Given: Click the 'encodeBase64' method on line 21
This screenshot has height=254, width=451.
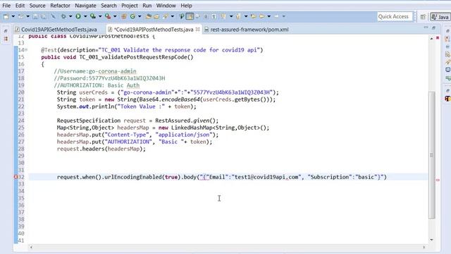Looking at the screenshot, I should click(180, 99).
